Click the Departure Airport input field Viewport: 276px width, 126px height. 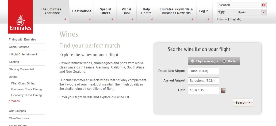pos(204,71)
